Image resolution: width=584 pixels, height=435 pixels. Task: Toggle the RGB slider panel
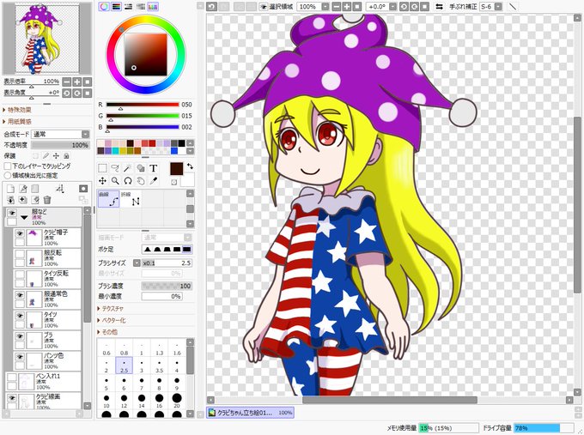(116, 6)
